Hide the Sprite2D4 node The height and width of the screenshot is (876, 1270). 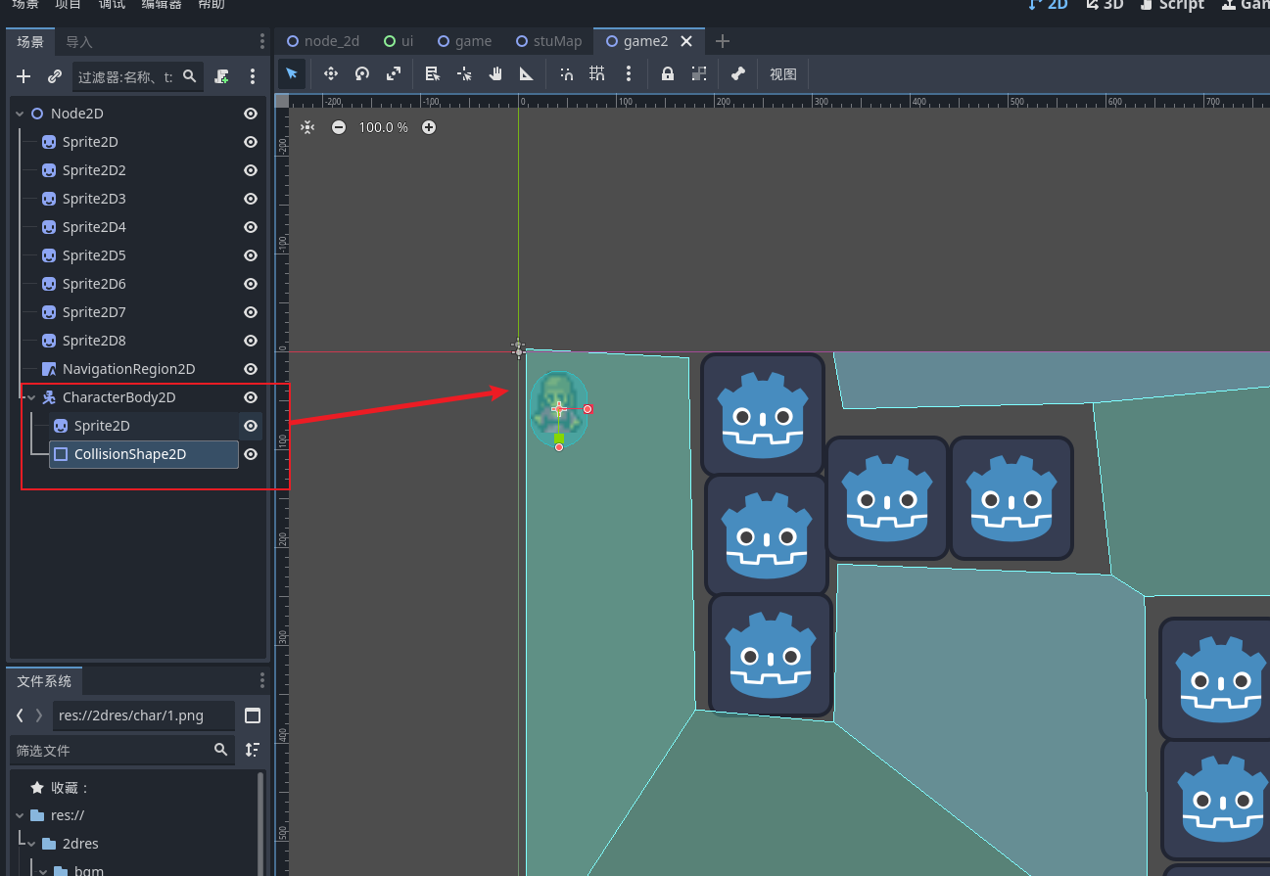(x=251, y=227)
